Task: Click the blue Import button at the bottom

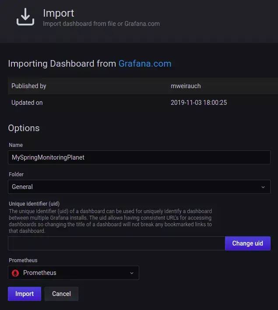Action: pos(25,294)
